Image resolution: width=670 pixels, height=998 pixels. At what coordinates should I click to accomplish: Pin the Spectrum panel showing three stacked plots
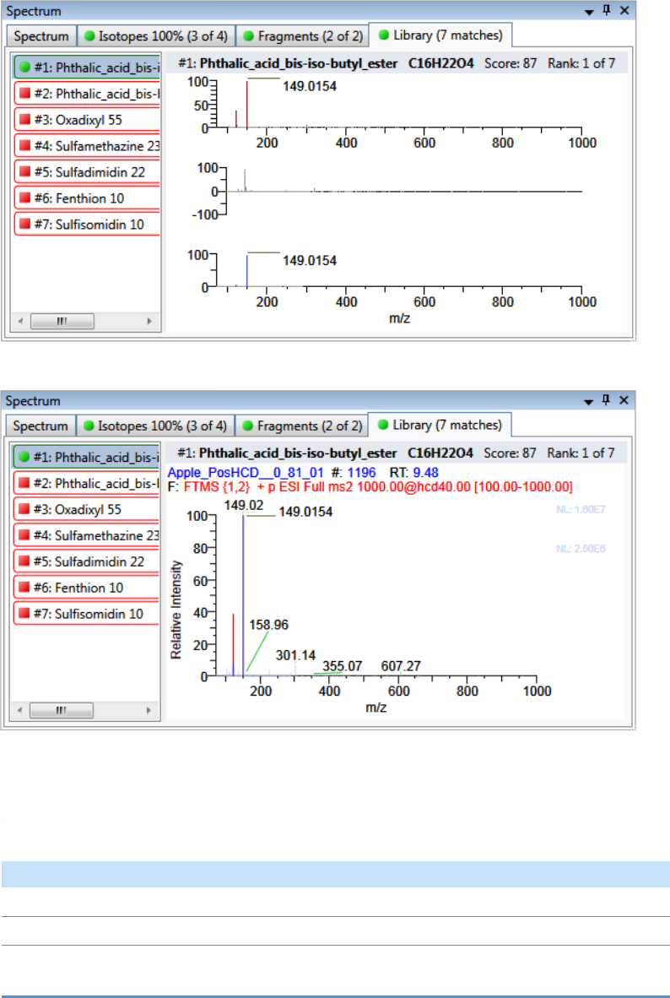point(607,11)
